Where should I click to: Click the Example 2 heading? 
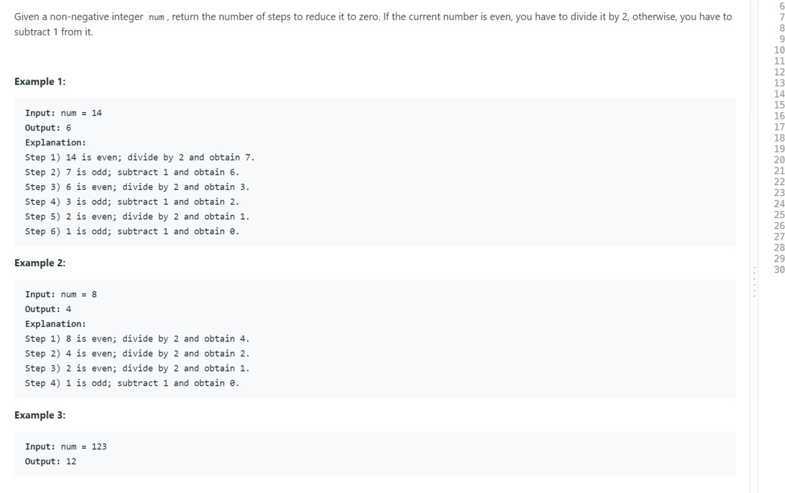click(40, 263)
